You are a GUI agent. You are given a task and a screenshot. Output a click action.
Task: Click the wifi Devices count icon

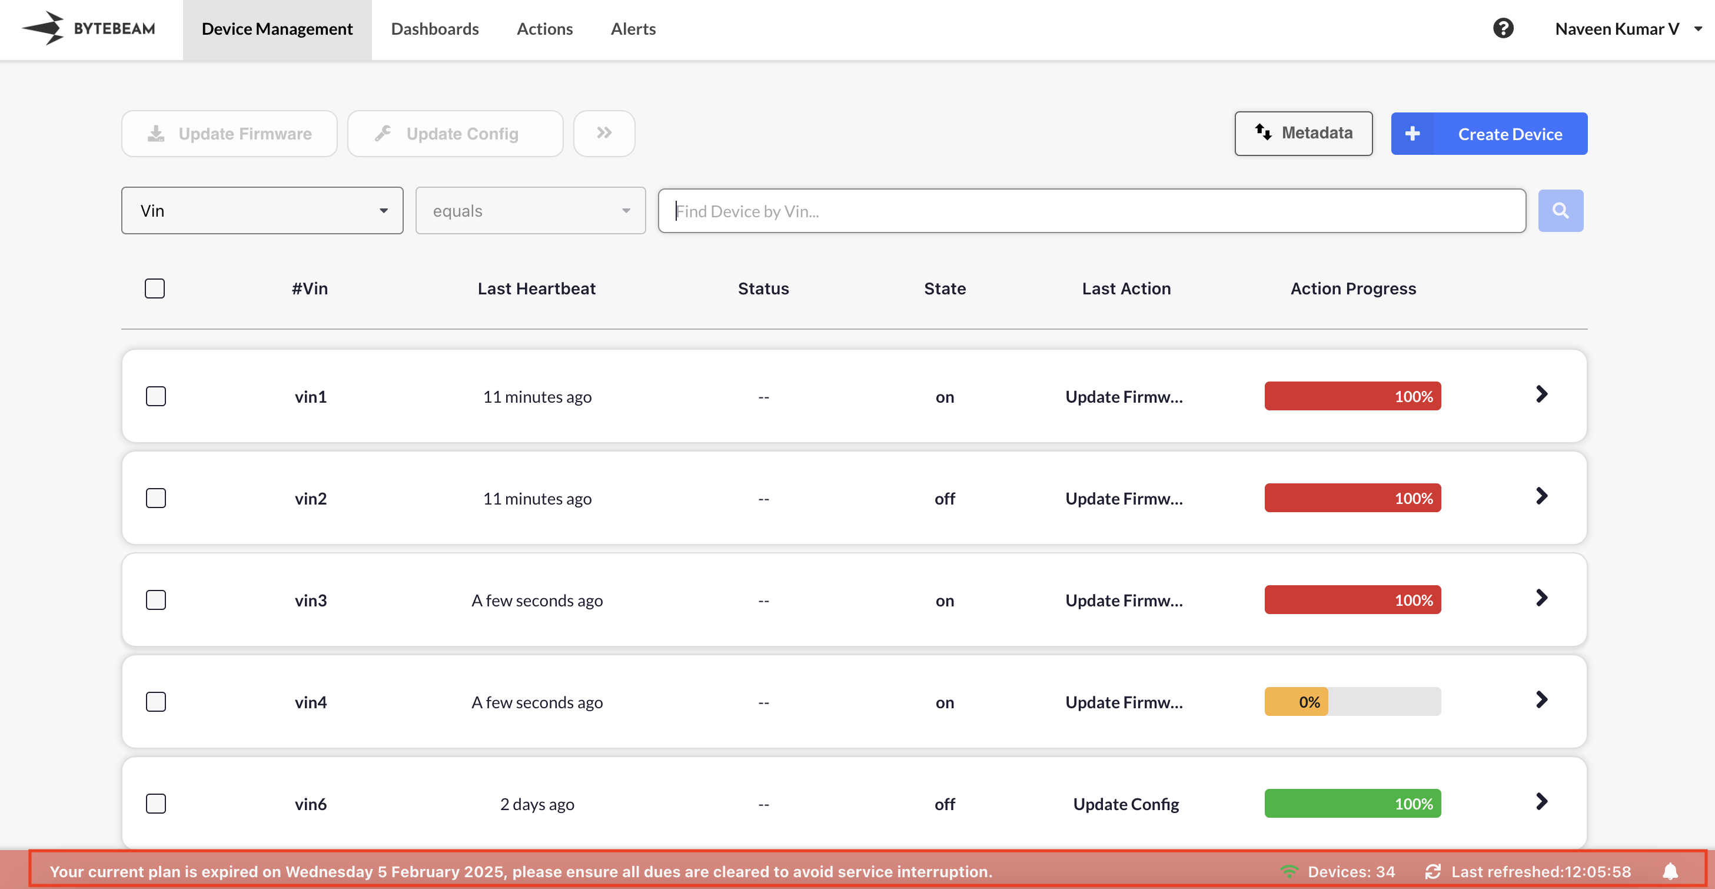point(1289,871)
